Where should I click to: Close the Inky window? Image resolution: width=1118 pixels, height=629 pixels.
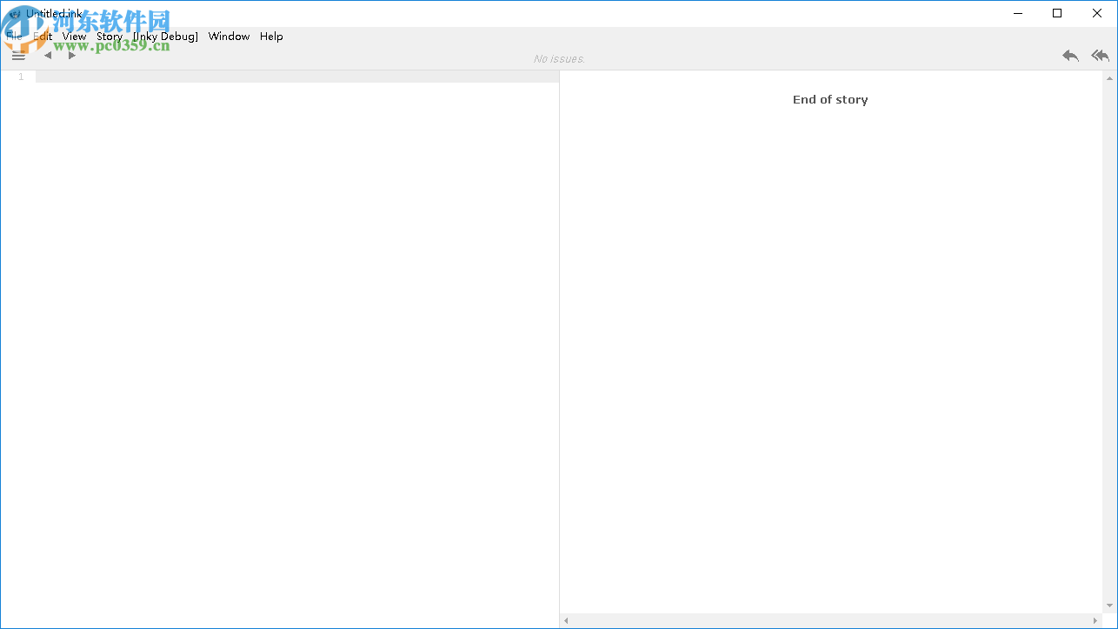pos(1097,13)
